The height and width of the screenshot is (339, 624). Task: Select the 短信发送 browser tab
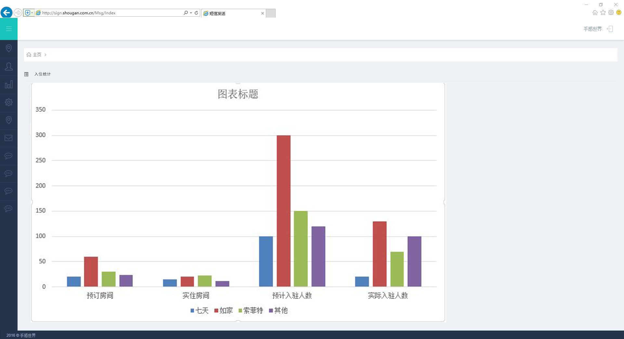(233, 13)
